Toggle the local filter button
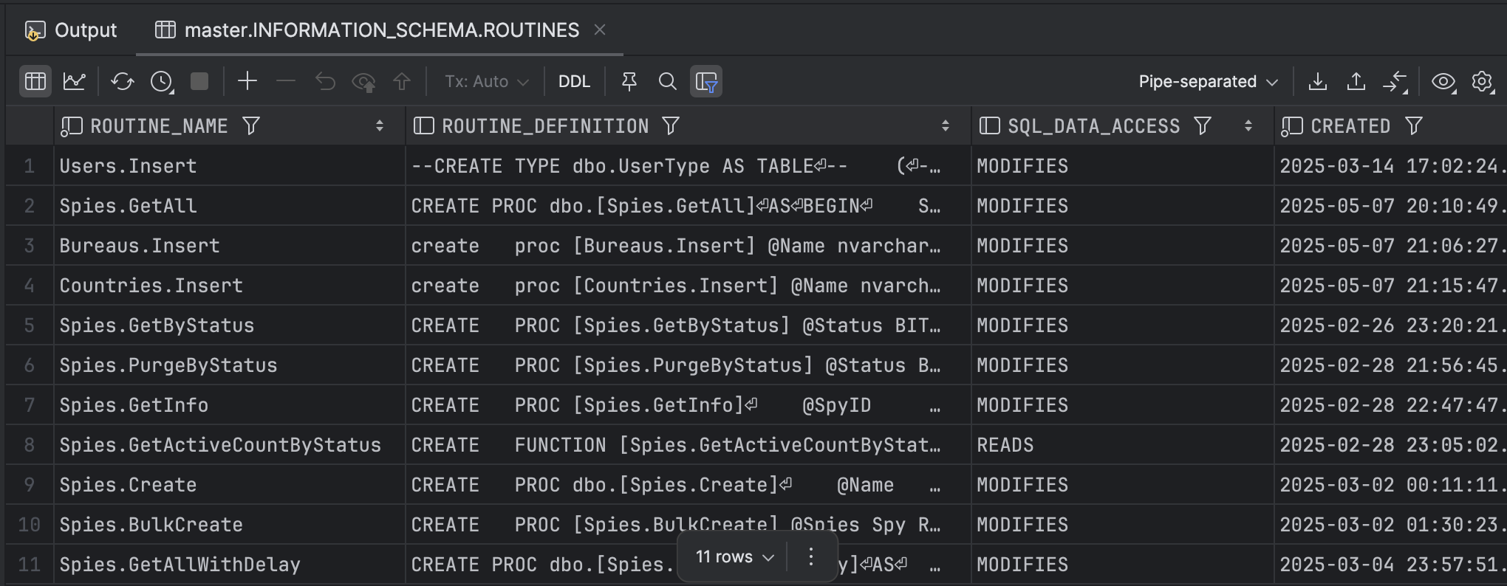This screenshot has height=586, width=1507. pos(706,81)
